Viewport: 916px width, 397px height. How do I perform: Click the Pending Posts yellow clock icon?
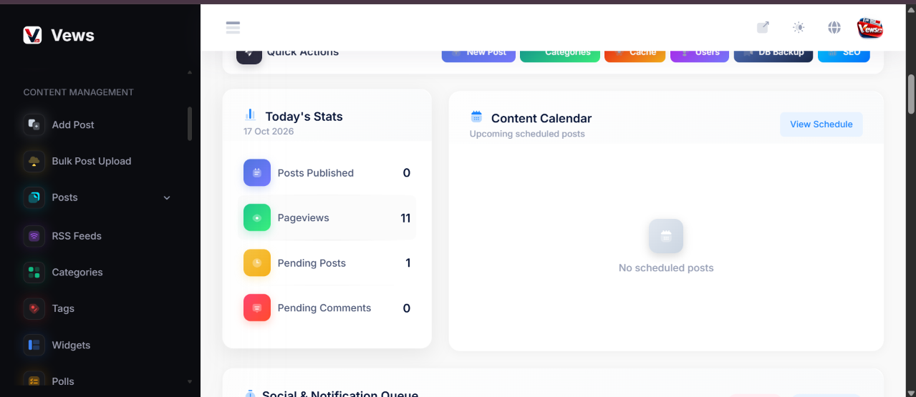click(x=257, y=263)
